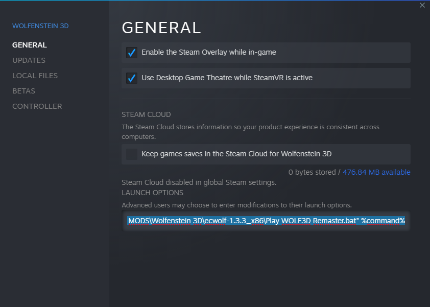Click the STEAM CLOUD section heading
The image size is (430, 307).
click(x=146, y=114)
